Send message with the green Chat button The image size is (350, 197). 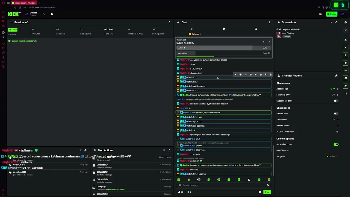[x=267, y=192]
